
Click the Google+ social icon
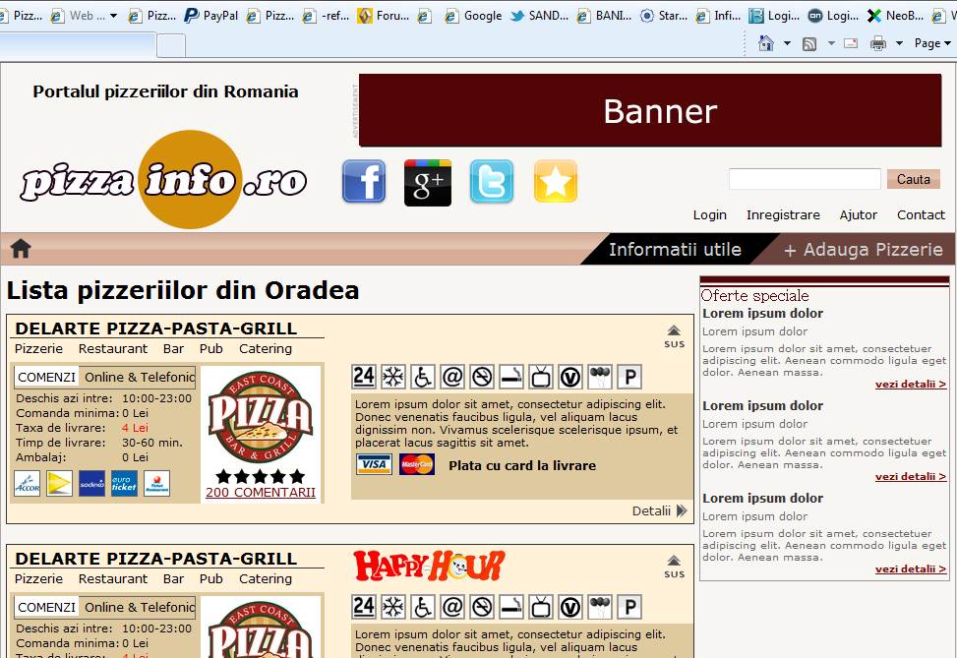click(428, 183)
